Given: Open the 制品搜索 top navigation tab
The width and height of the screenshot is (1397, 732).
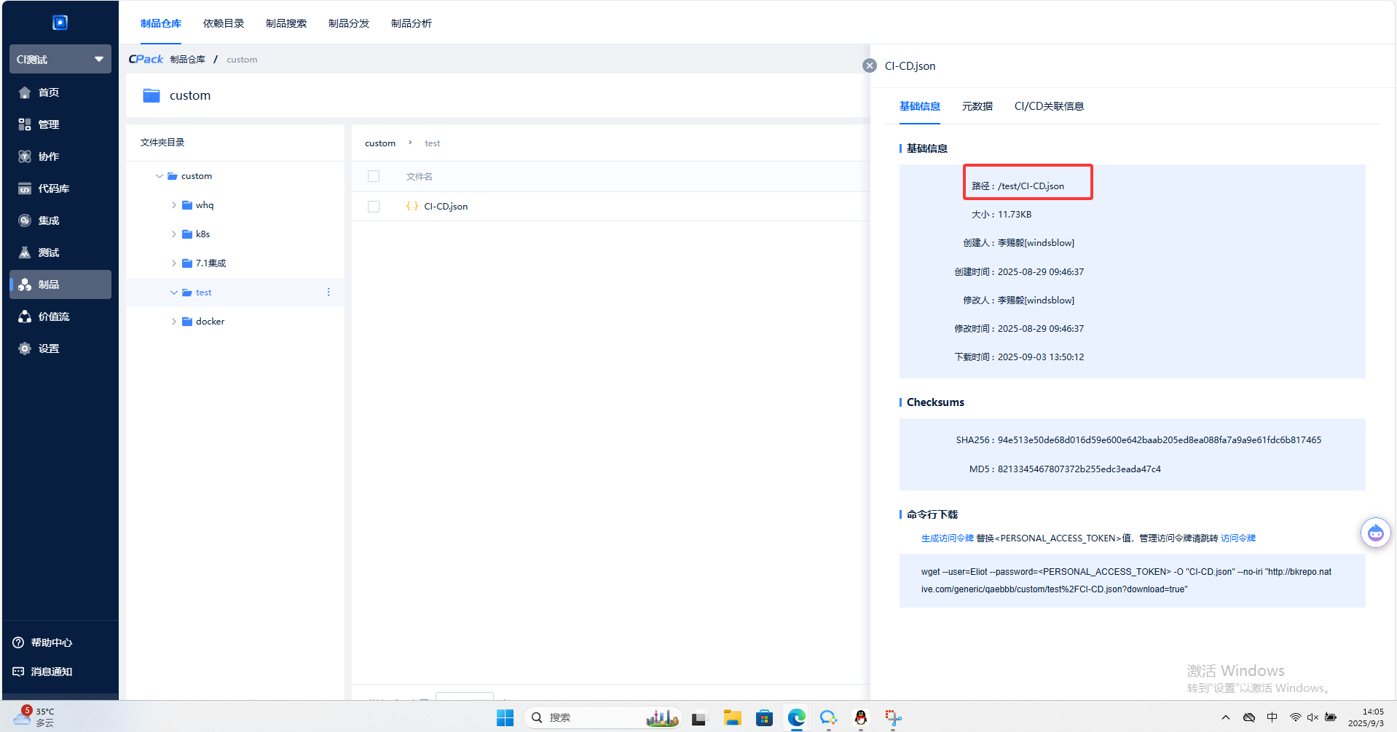Looking at the screenshot, I should 286,23.
